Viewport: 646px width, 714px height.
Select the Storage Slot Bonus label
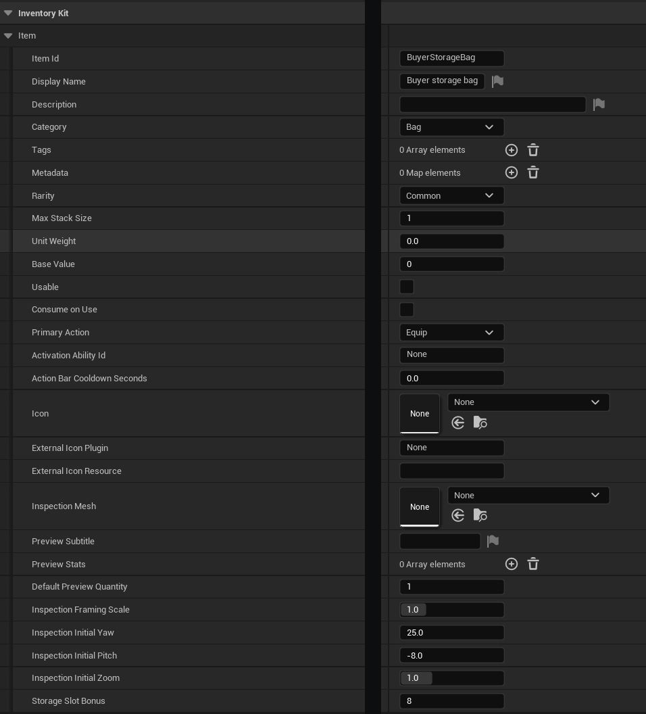(68, 700)
